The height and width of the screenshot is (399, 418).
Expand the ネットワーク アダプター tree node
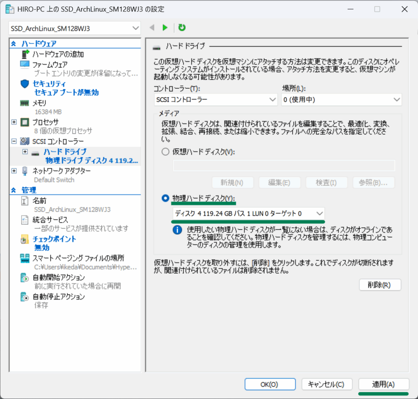tap(14, 170)
